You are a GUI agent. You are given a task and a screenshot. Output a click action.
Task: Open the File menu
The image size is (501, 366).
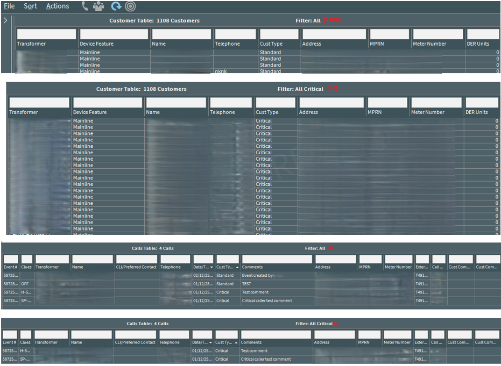(9, 6)
